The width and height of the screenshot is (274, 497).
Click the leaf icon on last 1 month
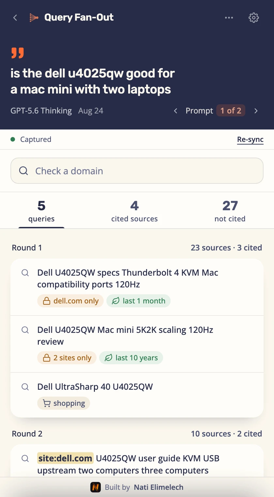point(116,301)
